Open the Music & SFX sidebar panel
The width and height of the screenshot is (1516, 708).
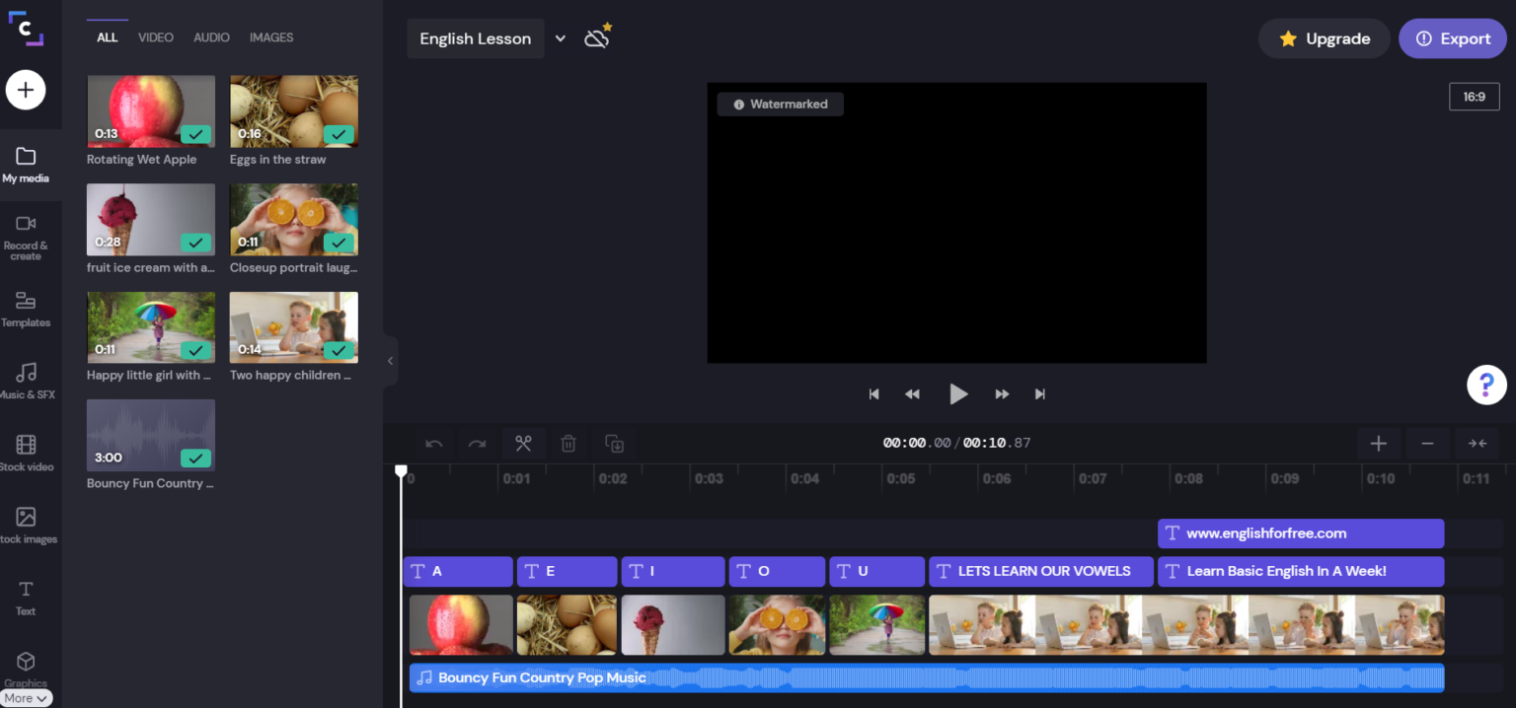coord(27,380)
